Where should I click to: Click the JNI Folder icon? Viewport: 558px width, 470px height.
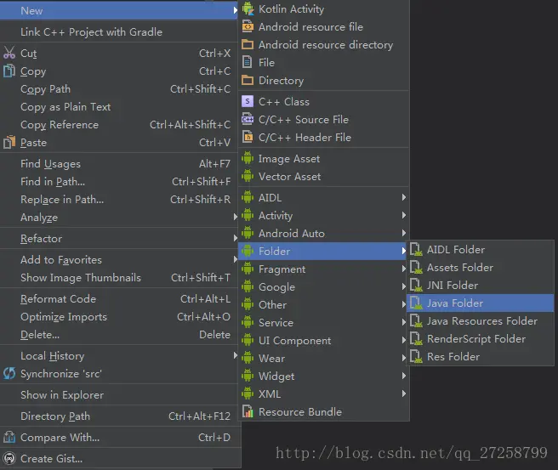pyautogui.click(x=416, y=285)
